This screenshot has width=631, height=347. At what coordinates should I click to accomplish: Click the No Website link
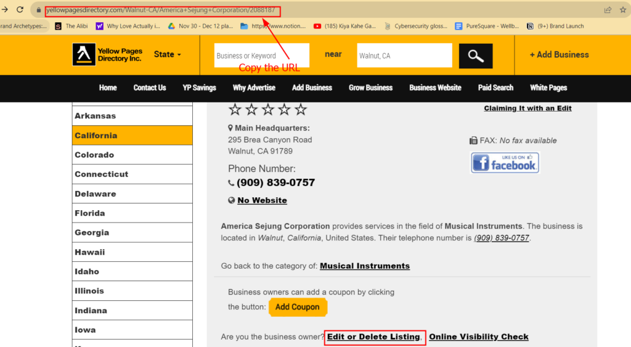pos(262,200)
